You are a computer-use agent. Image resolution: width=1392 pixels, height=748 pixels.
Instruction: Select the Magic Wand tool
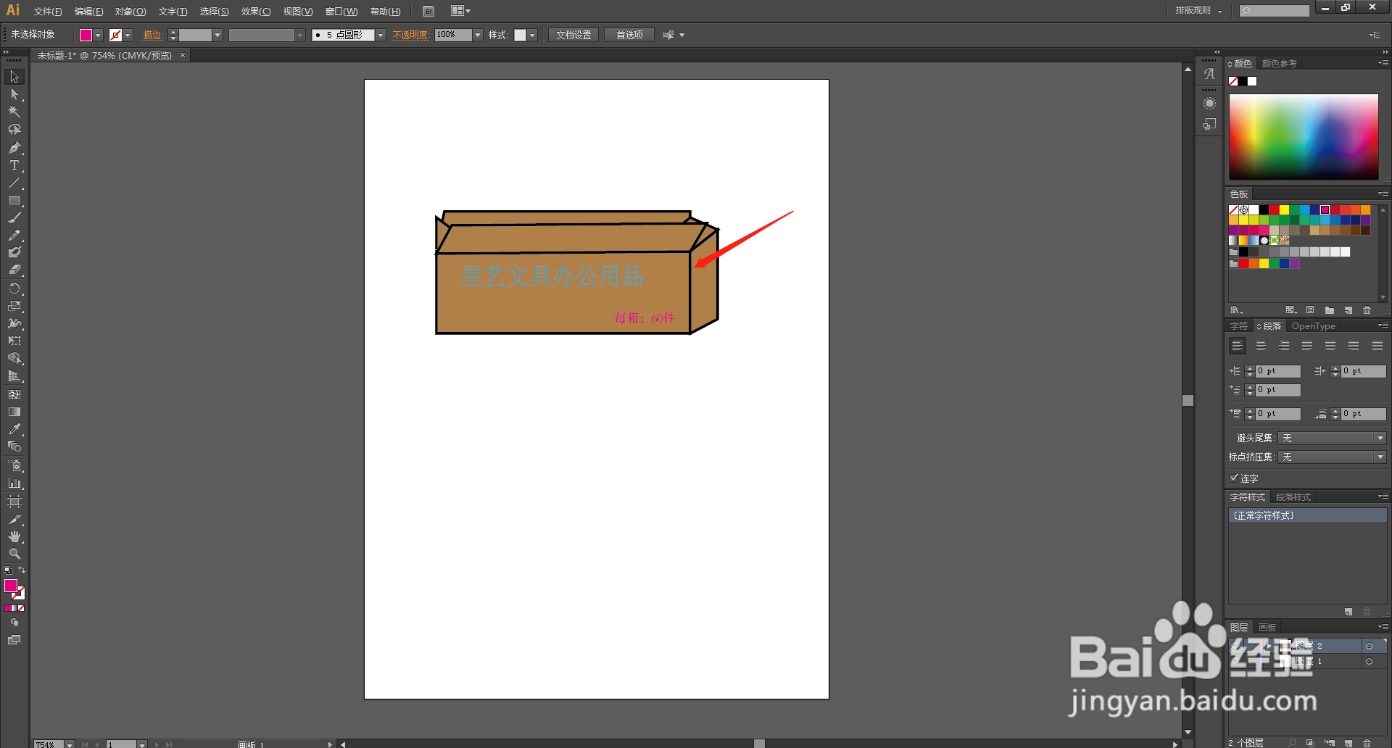[14, 112]
